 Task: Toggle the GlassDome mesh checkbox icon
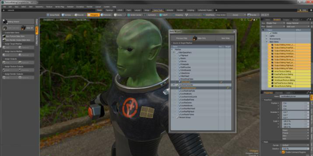tap(179, 73)
